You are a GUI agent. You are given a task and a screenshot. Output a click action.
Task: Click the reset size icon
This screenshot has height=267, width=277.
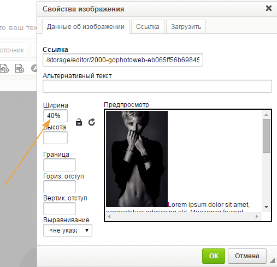92,122
